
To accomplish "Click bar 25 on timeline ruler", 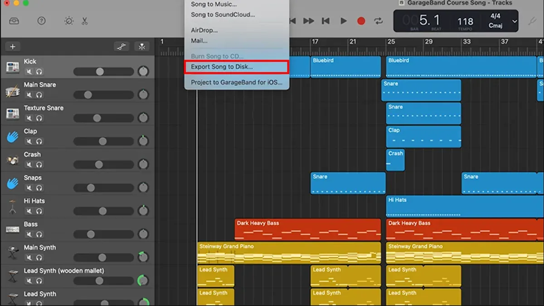I will 391,42.
